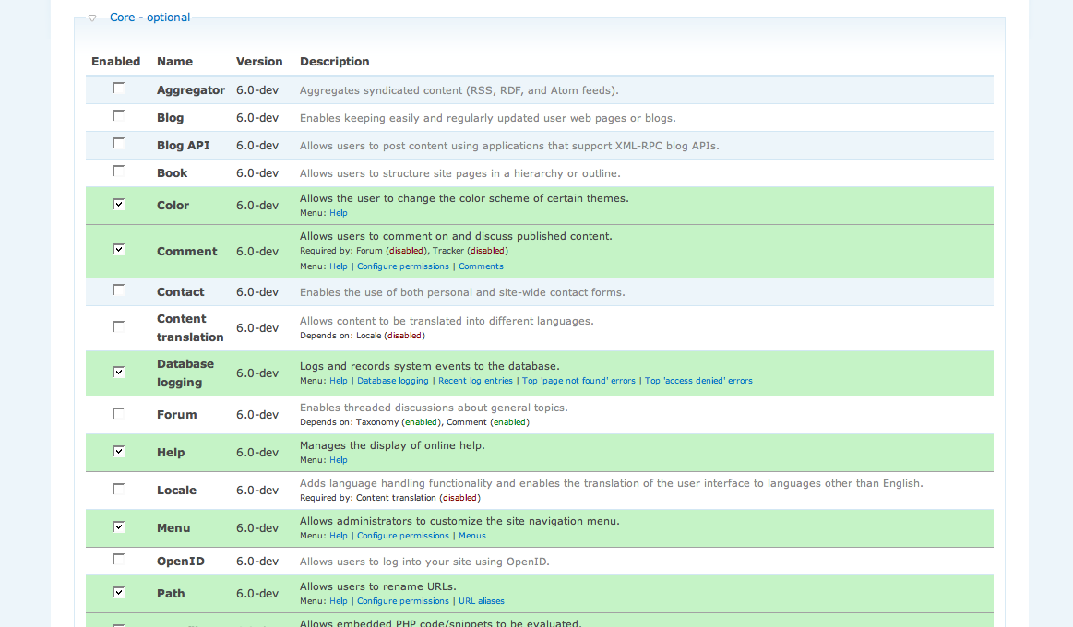This screenshot has width=1073, height=627.
Task: Open Top 'access denied' errors link
Action: (x=698, y=380)
